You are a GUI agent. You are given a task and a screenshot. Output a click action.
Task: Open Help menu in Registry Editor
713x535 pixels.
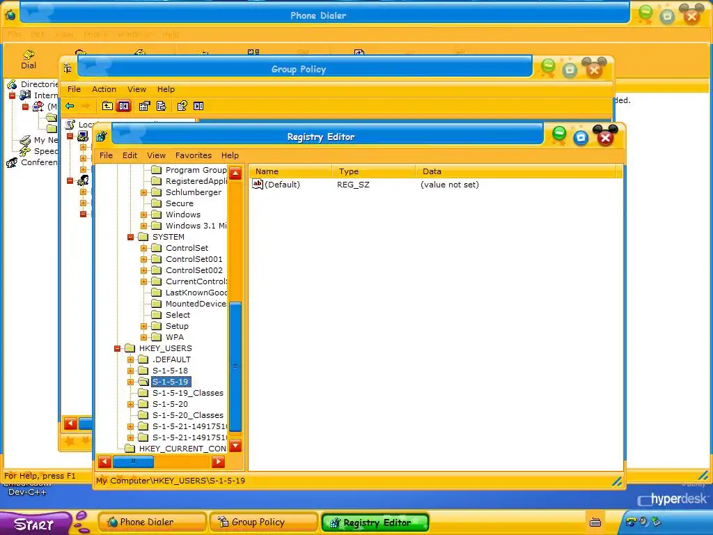pyautogui.click(x=230, y=155)
